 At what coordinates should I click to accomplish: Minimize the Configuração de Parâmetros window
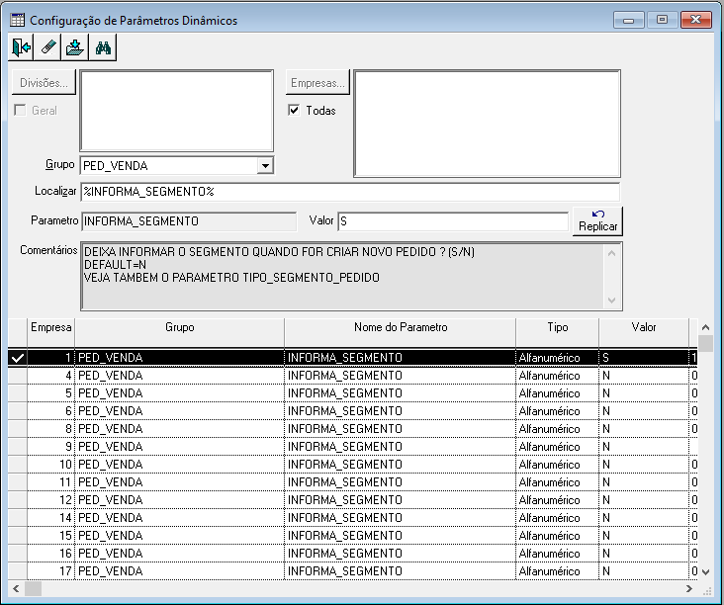[x=628, y=20]
